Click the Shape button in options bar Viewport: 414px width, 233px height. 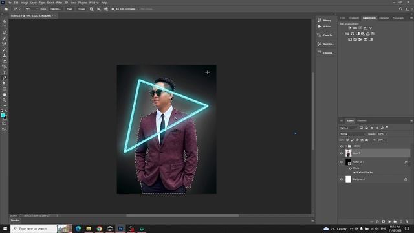(82, 9)
